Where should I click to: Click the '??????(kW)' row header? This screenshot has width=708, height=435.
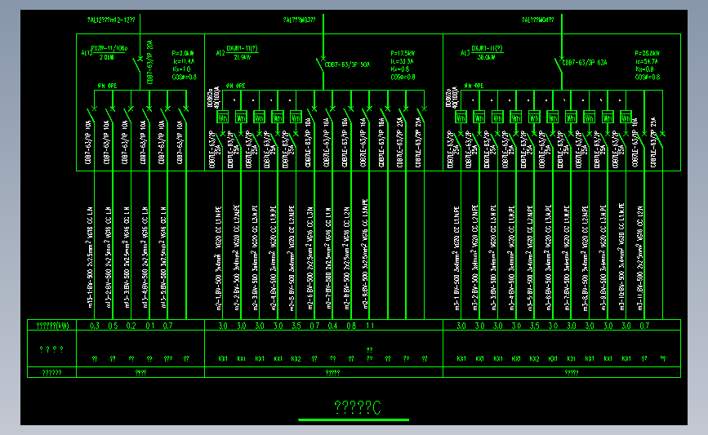[52, 326]
